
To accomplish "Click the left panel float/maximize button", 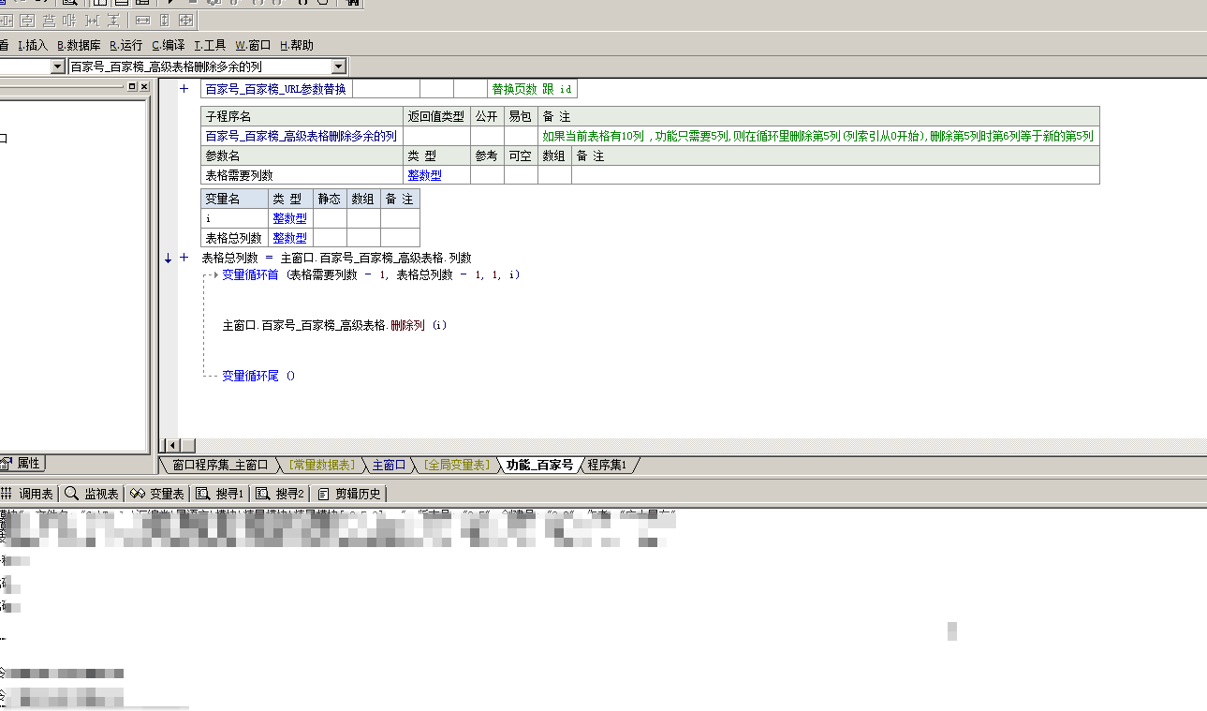I will (x=132, y=86).
